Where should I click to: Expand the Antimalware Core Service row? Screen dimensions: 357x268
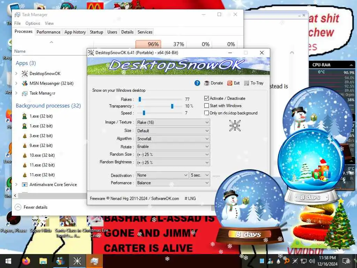pyautogui.click(x=16, y=185)
